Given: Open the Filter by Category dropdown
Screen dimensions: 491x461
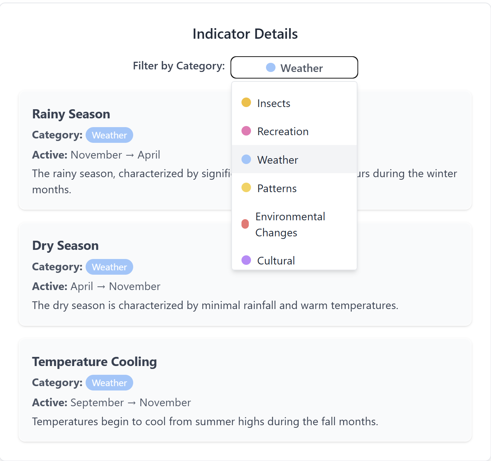Looking at the screenshot, I should [x=294, y=68].
